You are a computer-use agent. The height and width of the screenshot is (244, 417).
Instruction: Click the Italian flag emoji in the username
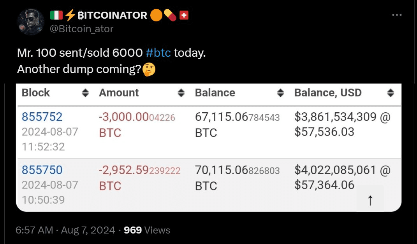click(x=56, y=15)
